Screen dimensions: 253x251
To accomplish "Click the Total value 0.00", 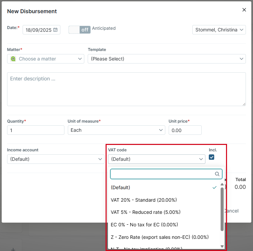I will (240, 187).
